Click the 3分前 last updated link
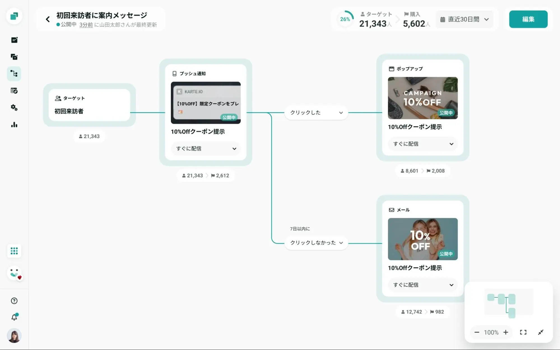 click(86, 25)
